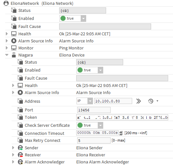Image resolution: width=173 pixels, height=165 pixels.
Task: Click the Niagara Status {ok} field
Action: [x=100, y=62]
